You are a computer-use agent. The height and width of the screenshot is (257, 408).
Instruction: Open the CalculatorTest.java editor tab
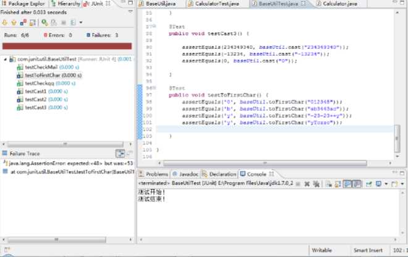click(214, 4)
